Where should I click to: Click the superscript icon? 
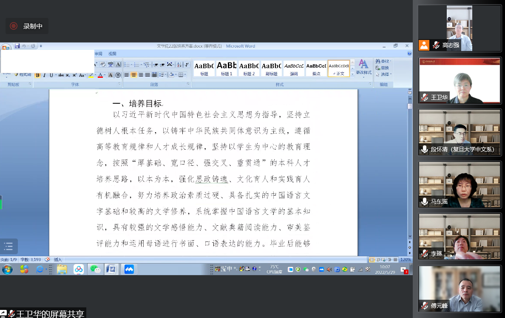click(x=74, y=75)
